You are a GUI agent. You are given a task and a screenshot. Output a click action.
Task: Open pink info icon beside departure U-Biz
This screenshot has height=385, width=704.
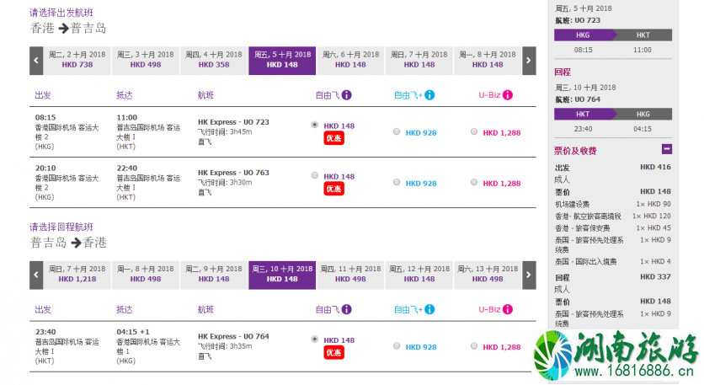[508, 95]
